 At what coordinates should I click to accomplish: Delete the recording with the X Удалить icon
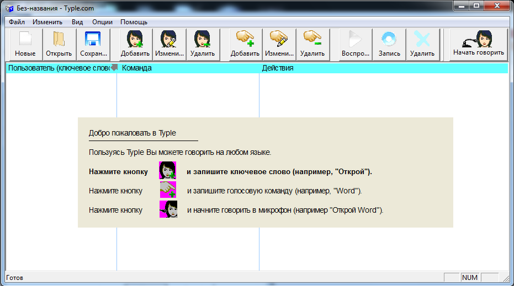click(422, 44)
